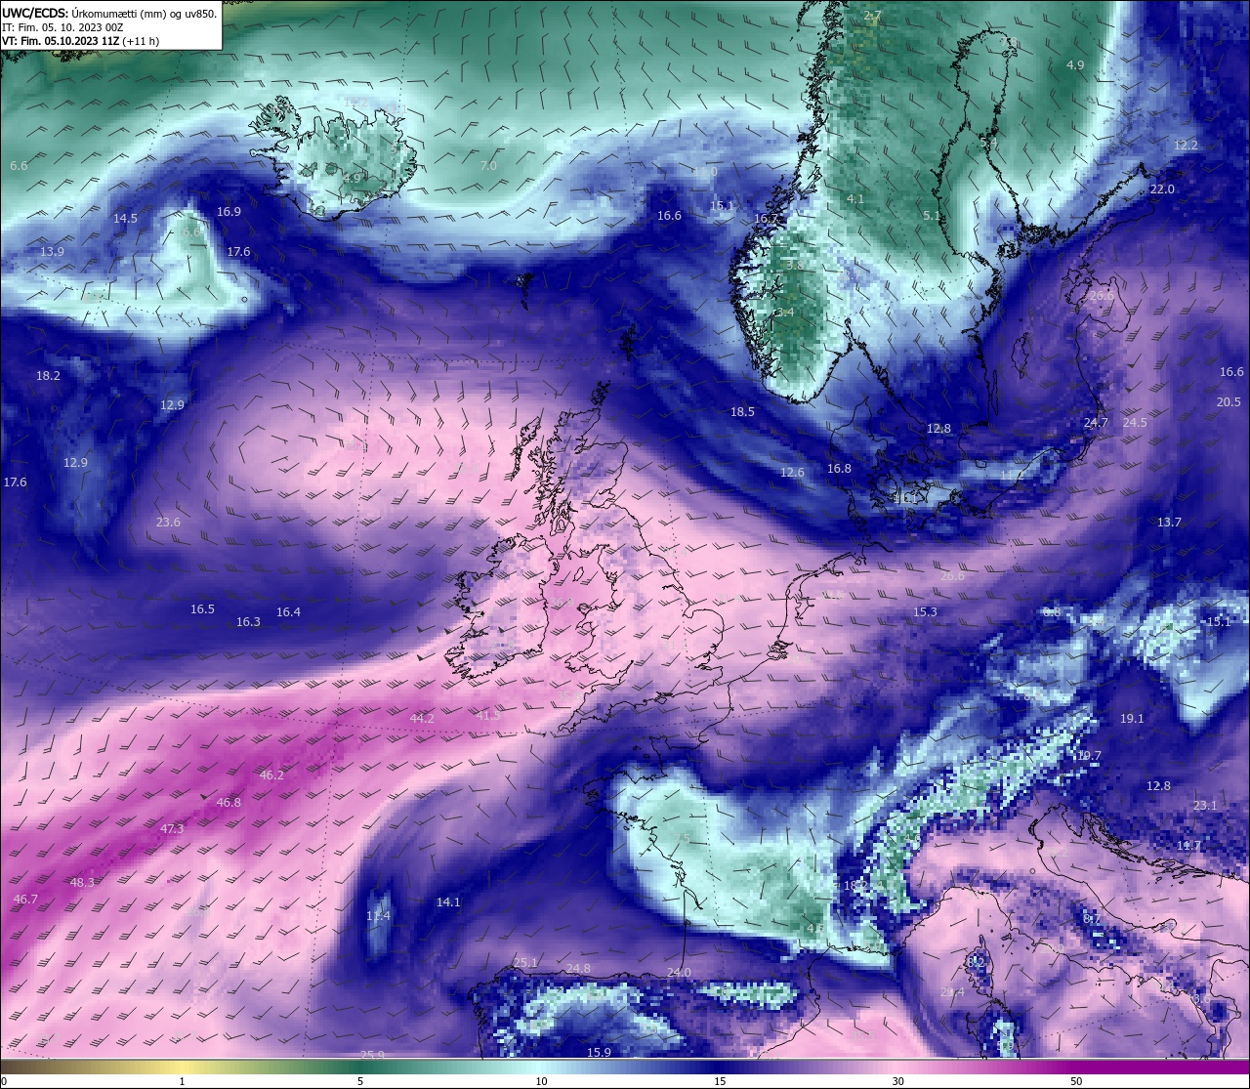Click the map value 24.5
This screenshot has width=1250, height=1089.
(1135, 422)
